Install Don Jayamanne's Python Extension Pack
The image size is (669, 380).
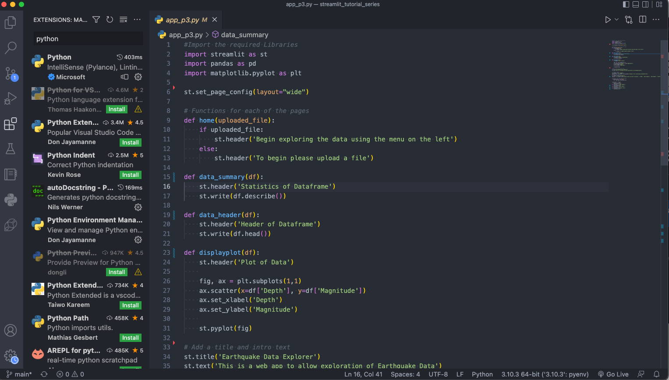click(131, 142)
